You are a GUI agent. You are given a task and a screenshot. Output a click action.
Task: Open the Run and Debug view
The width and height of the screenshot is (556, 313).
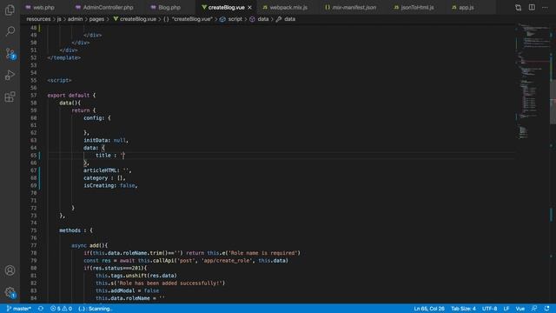point(10,76)
